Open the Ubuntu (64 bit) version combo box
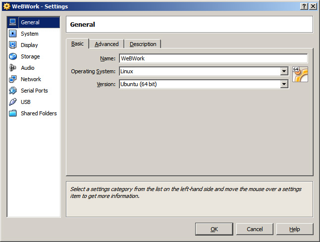This screenshot has height=242, width=320. 204,84
